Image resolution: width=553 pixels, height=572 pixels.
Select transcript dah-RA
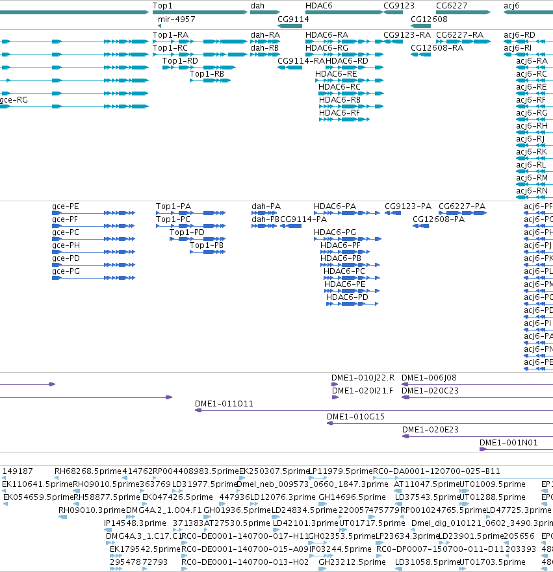point(265,42)
